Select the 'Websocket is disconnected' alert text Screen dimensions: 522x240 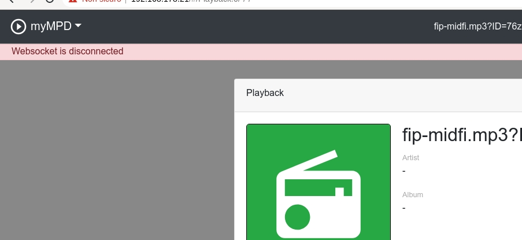(x=68, y=51)
